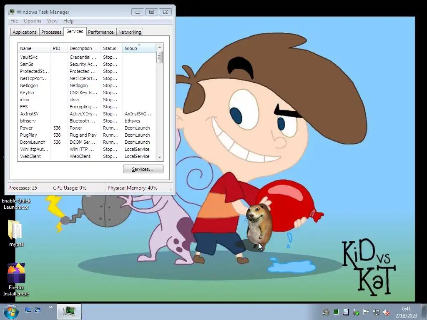
Task: Switch to the Applications tab
Action: (x=25, y=32)
